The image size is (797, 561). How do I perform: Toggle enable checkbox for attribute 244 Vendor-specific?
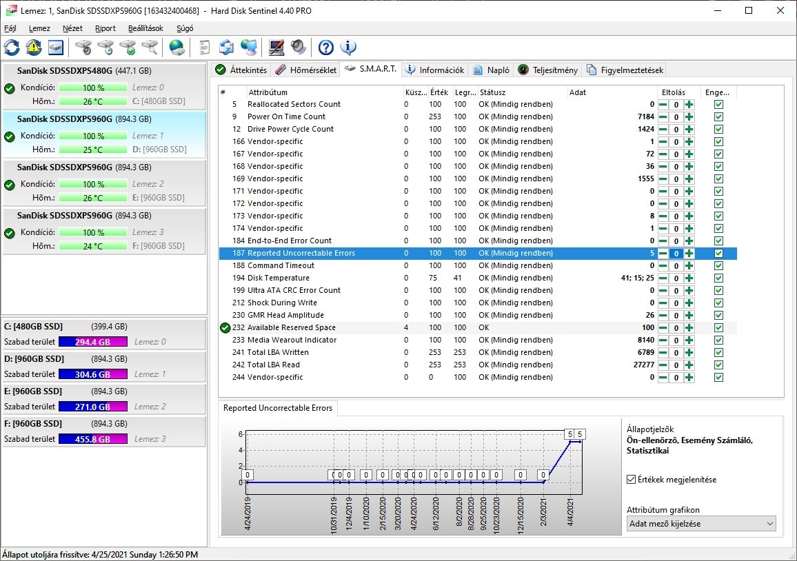pyautogui.click(x=718, y=378)
